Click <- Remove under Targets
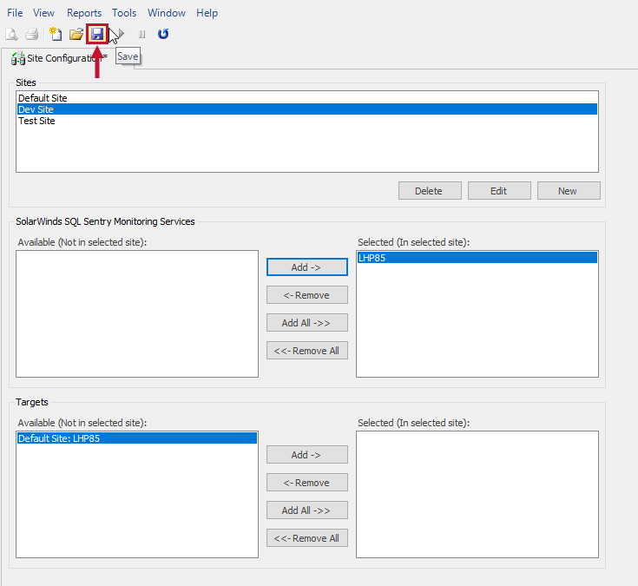Image resolution: width=638 pixels, height=586 pixels. pos(307,483)
